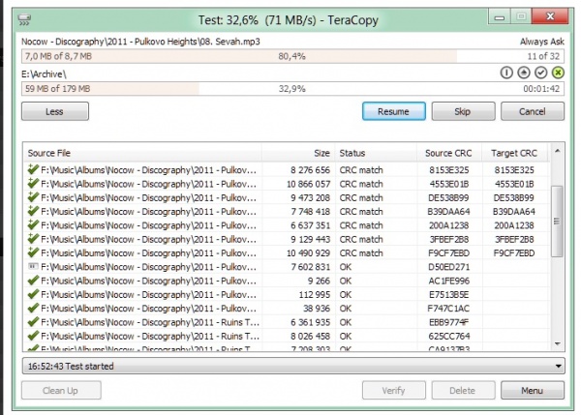Select target CRC value 4553E01B
Screen dimensions: 581x415
point(514,184)
